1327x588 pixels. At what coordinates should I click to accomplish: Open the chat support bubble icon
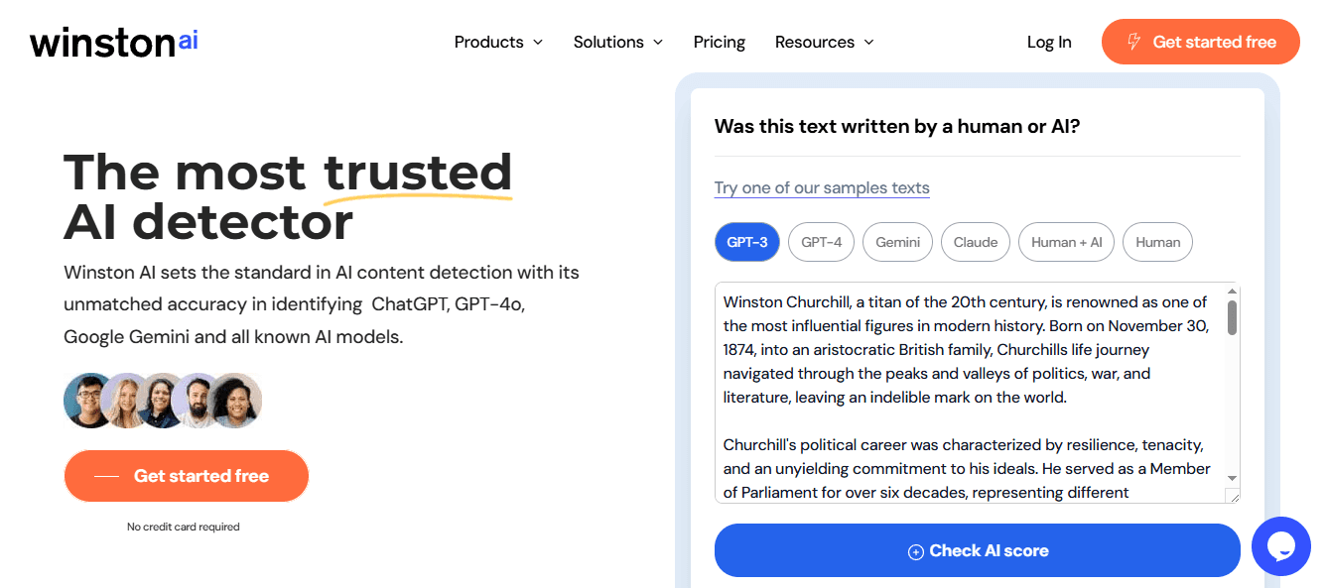click(x=1281, y=546)
